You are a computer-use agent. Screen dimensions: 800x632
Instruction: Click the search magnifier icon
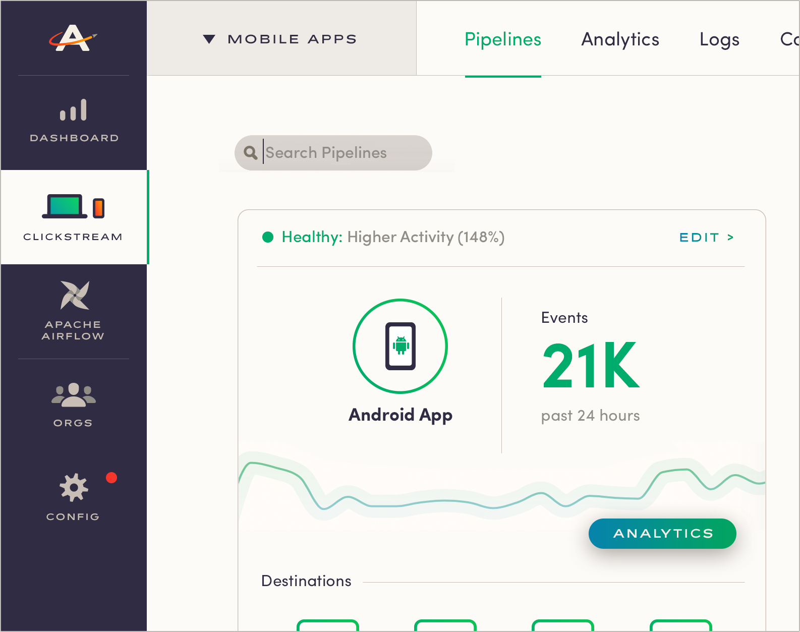(251, 152)
